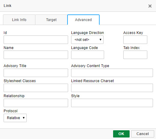Click the Cancel button
156x139 pixels.
pyautogui.click(x=142, y=134)
